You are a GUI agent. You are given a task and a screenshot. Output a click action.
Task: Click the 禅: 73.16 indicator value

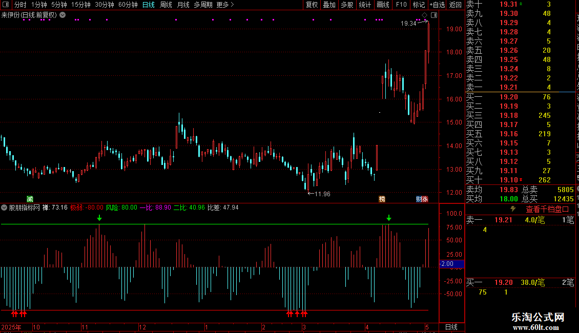55,207
